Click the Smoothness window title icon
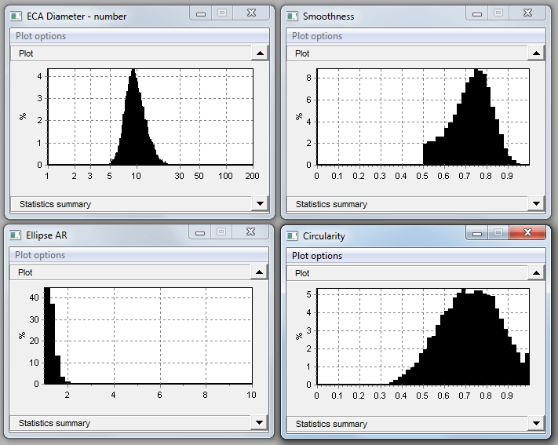 pos(293,16)
